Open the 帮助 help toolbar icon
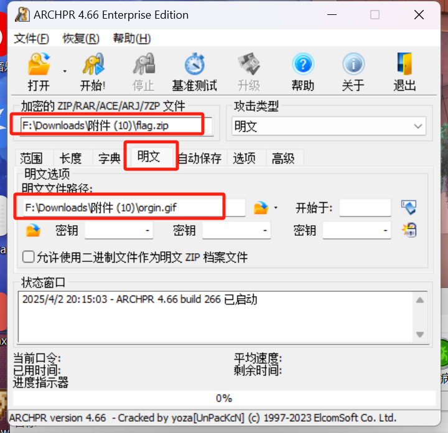Viewport: 448px width, 433px height. coord(303,64)
